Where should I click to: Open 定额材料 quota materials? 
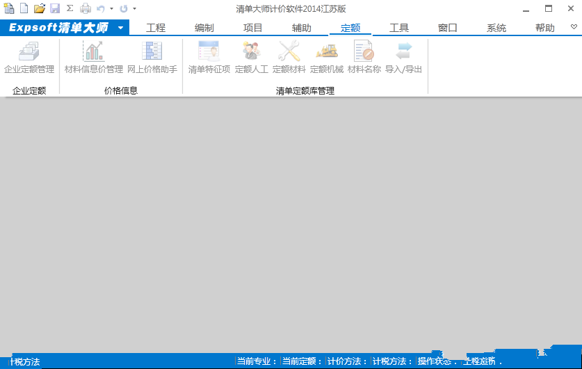coord(289,58)
